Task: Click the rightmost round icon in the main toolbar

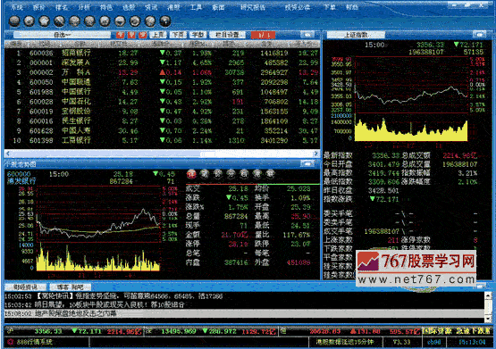Action: click(x=165, y=21)
